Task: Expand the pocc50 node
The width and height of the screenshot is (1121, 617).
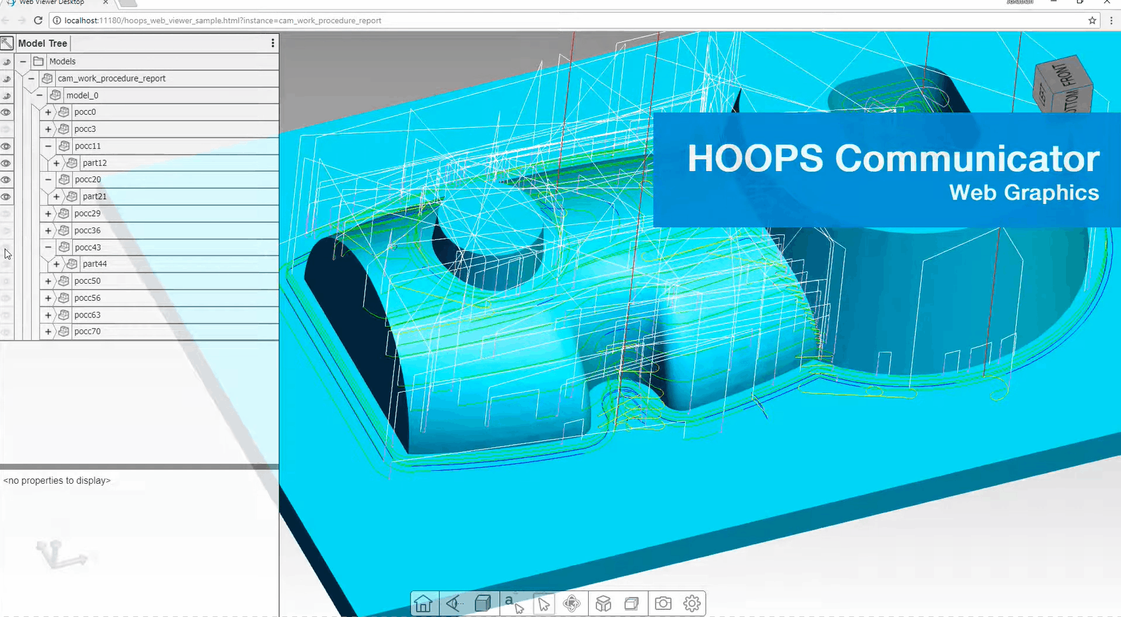Action: (x=48, y=281)
